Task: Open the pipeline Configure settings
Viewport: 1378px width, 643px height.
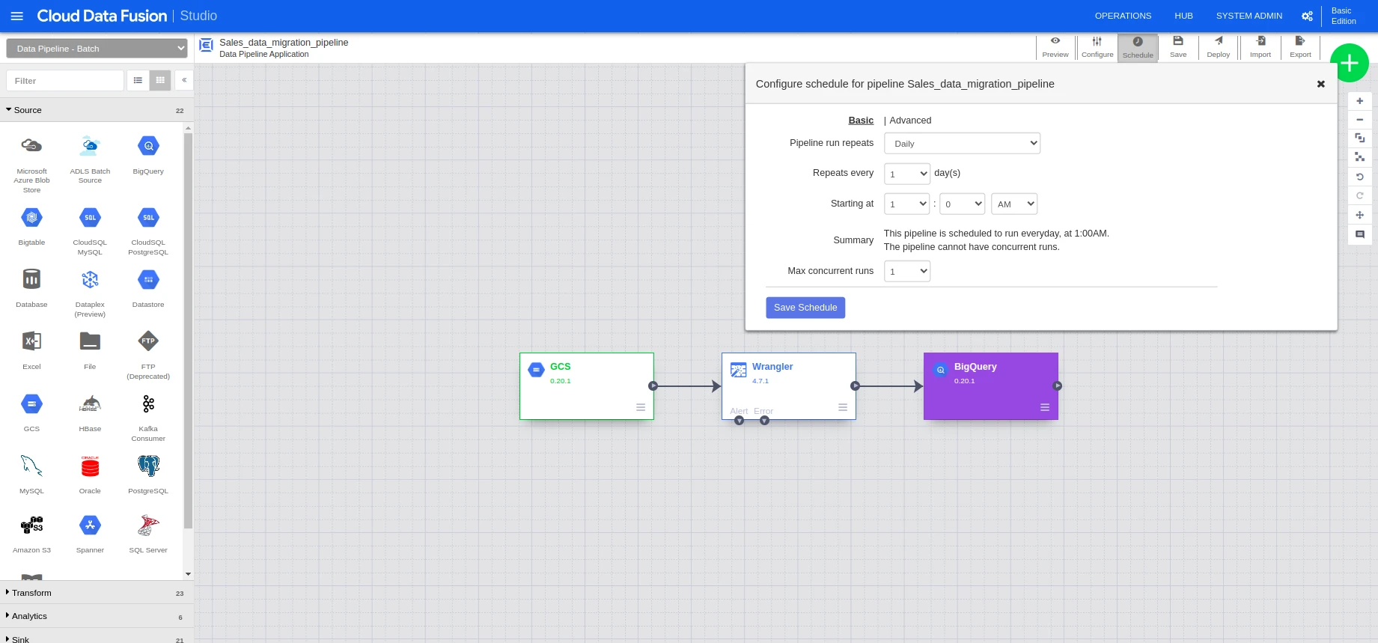Action: point(1097,47)
